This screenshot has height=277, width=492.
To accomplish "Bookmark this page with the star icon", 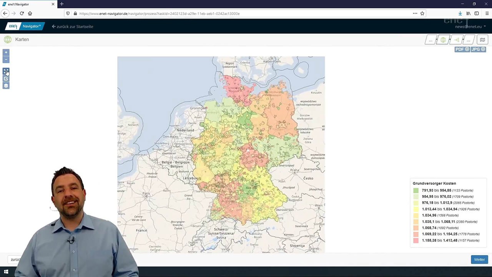I will [422, 13].
